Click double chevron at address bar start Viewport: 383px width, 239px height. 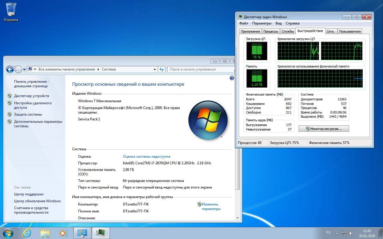click(35, 69)
